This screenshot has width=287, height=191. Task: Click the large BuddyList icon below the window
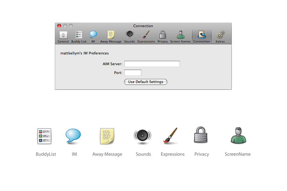click(44, 136)
